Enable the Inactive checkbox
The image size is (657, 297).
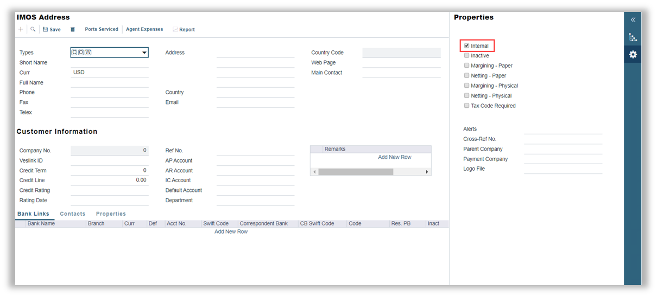pyautogui.click(x=467, y=56)
